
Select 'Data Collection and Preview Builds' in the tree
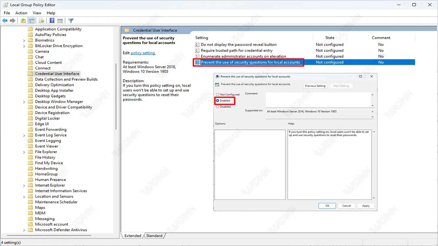(66, 79)
